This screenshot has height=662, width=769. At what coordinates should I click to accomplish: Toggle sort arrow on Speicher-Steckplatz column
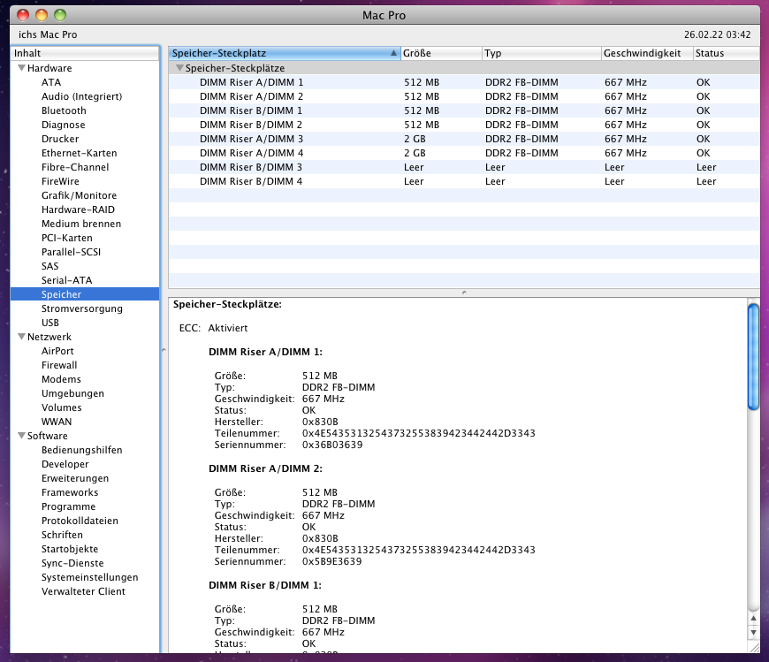click(x=393, y=53)
